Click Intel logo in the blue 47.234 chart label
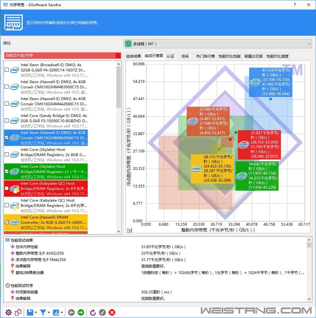316x318 pixels. point(255,82)
